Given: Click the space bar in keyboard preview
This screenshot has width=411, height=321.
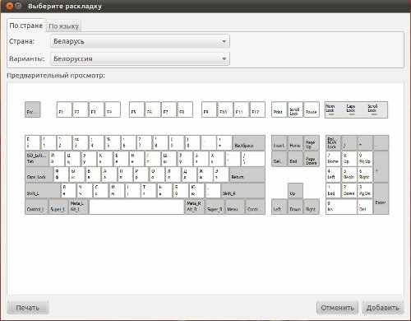Looking at the screenshot, I should [136, 207].
